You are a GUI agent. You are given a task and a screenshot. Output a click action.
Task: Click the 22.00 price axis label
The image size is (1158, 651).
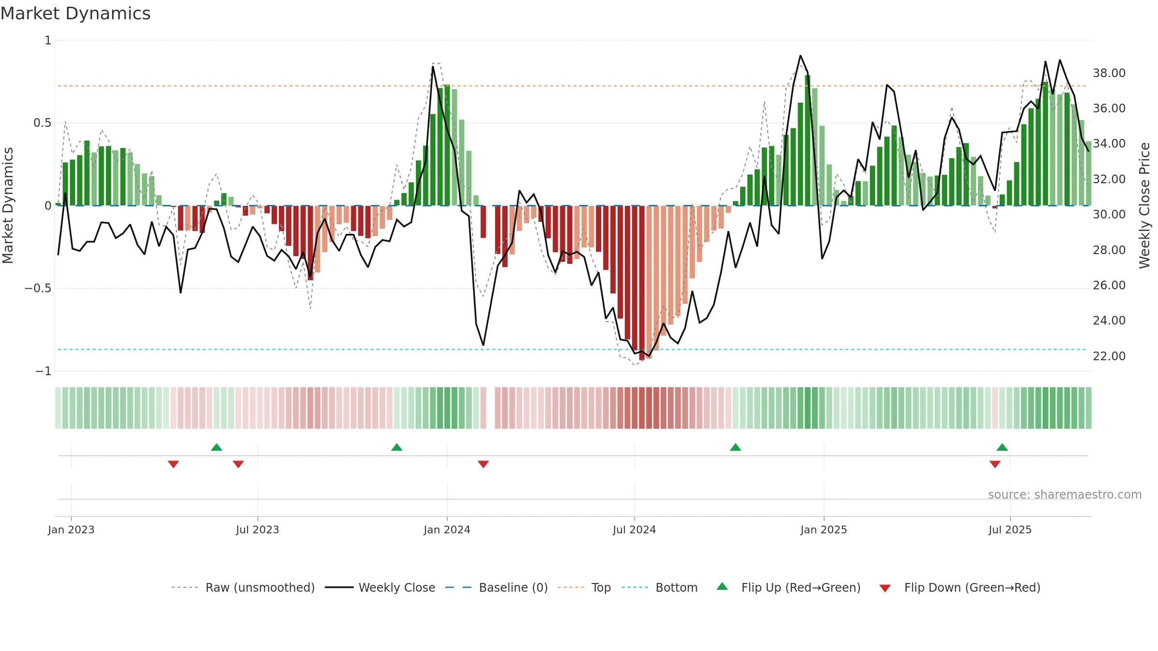tap(1109, 356)
